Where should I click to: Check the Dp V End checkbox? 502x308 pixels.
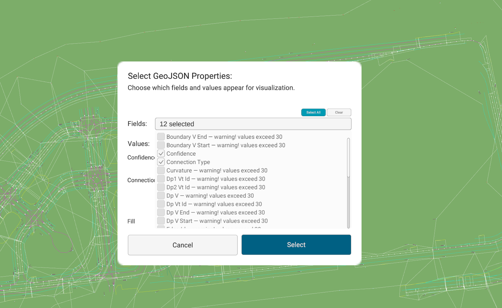pos(161,213)
